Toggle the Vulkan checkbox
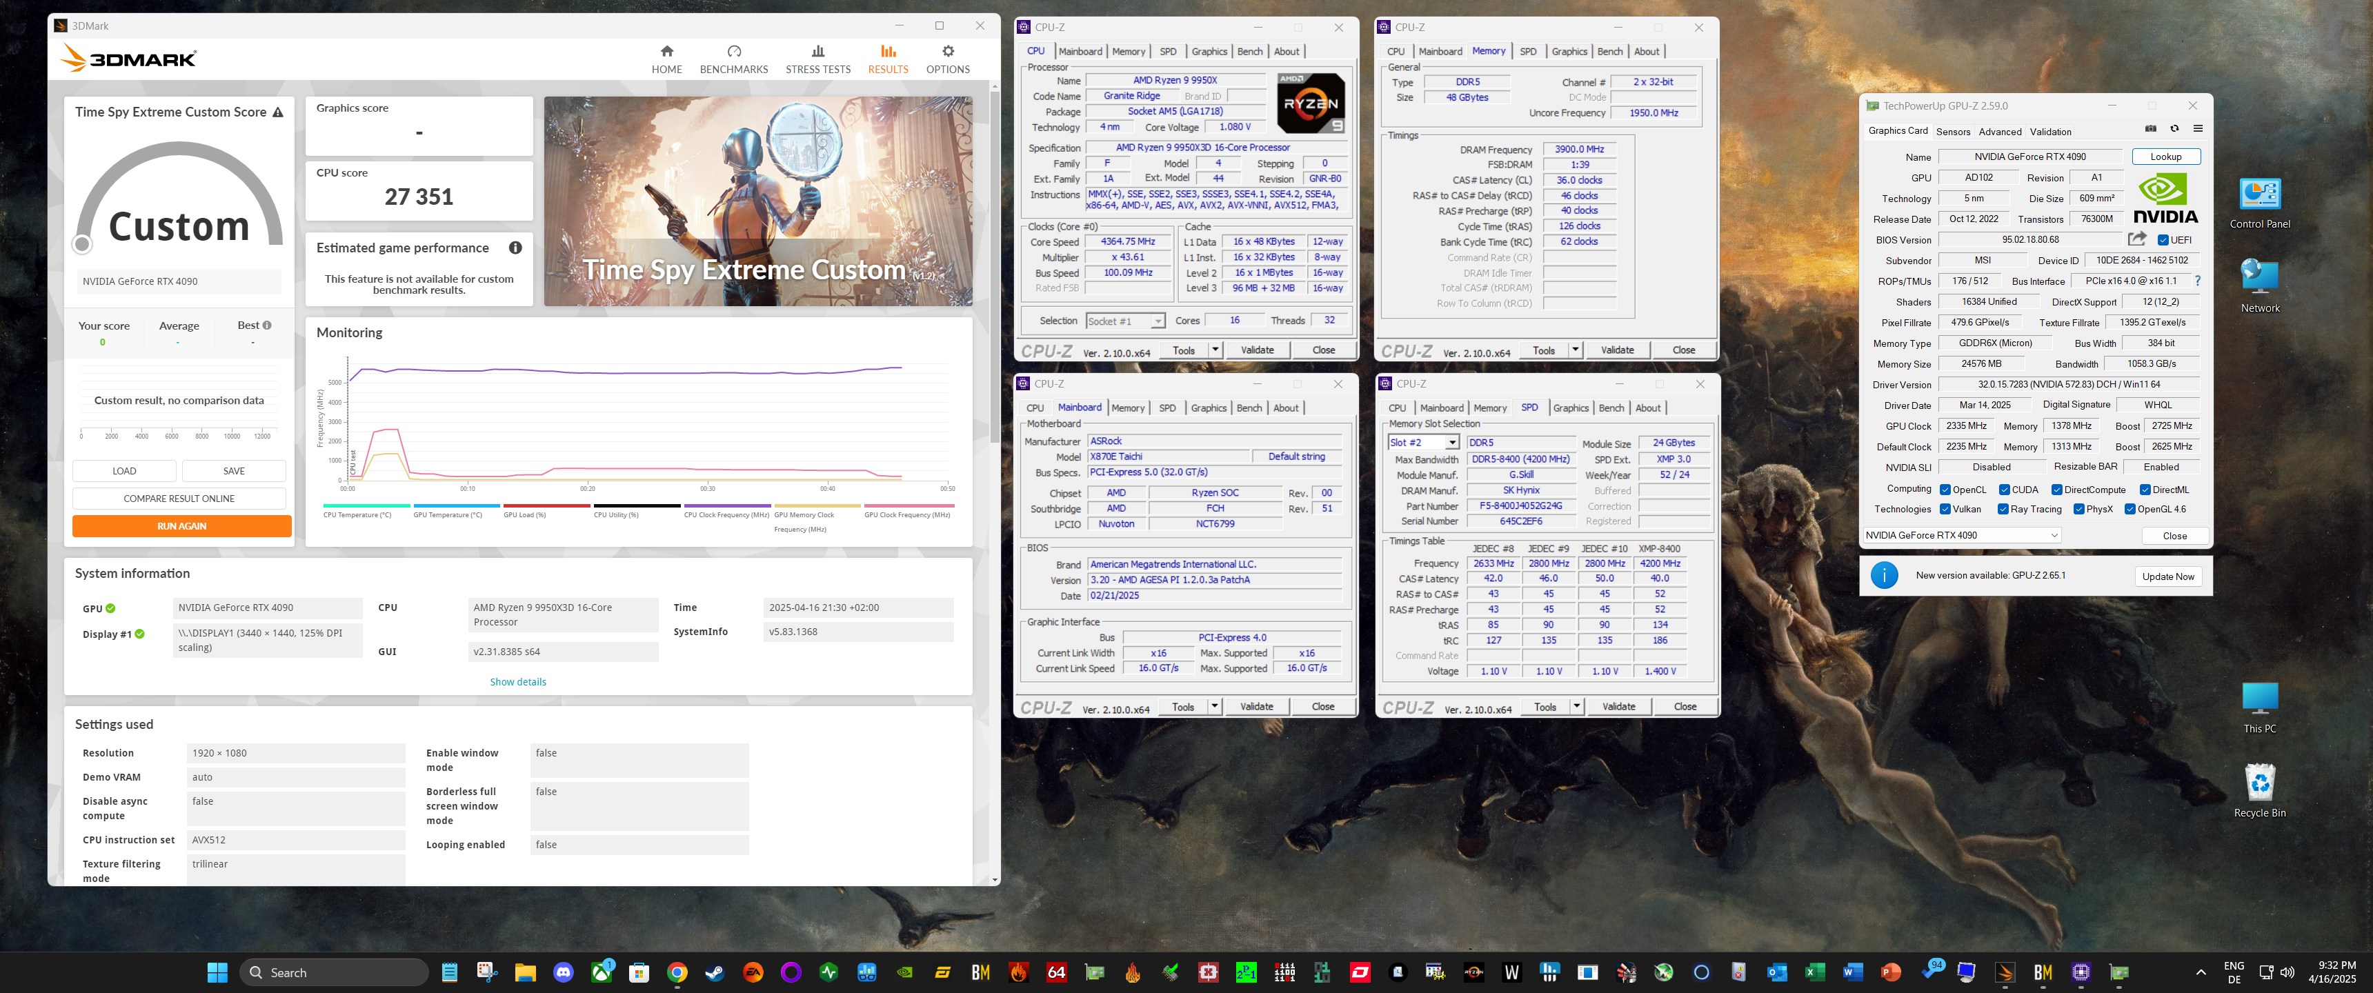The width and height of the screenshot is (2373, 993). pos(1945,510)
